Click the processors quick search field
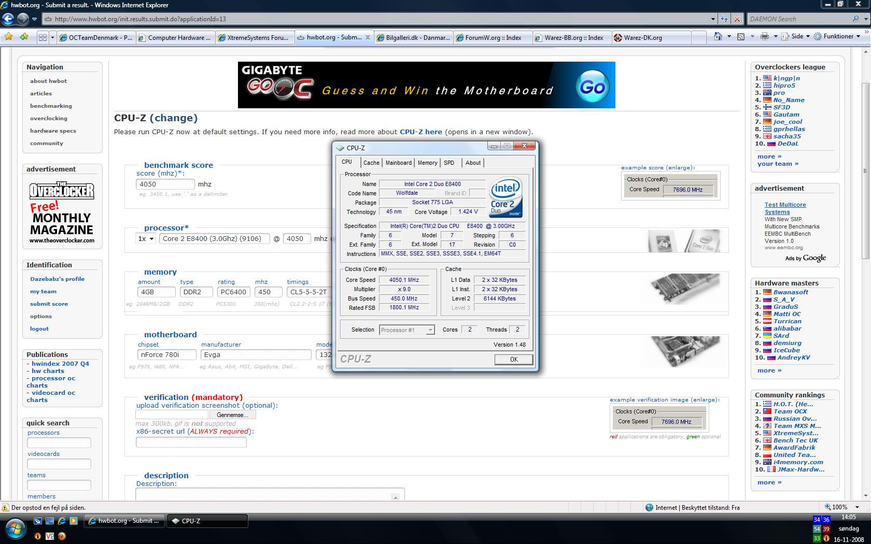The width and height of the screenshot is (871, 544). (59, 442)
